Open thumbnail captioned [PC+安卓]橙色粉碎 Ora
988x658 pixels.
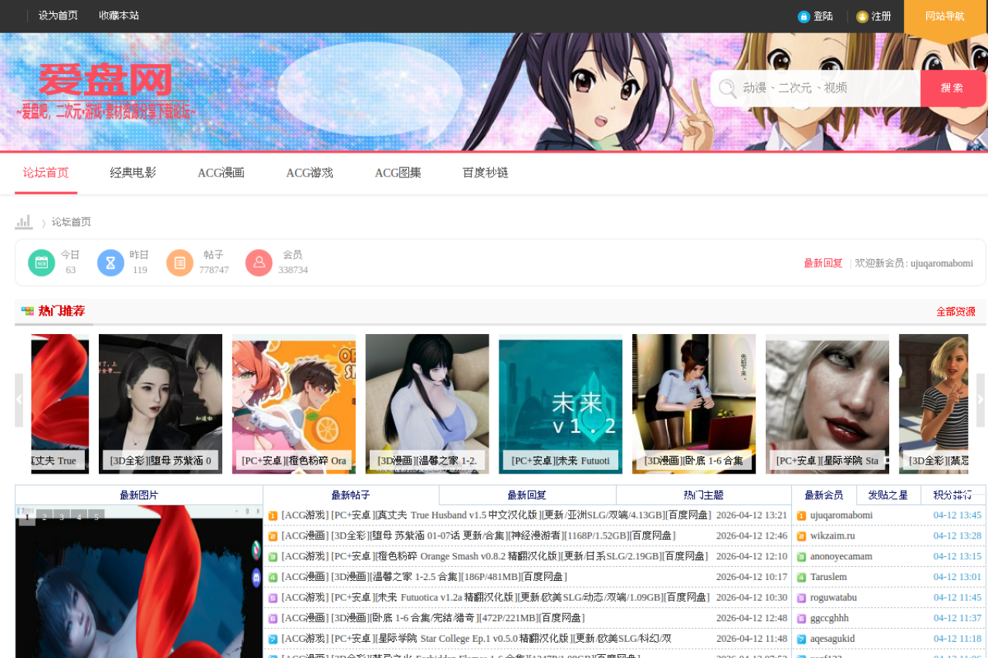pyautogui.click(x=294, y=403)
